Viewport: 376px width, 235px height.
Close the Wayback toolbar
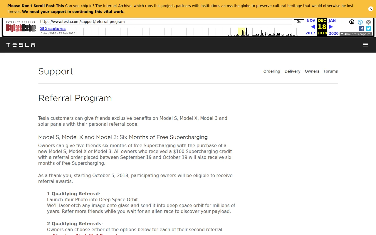[x=368, y=22]
